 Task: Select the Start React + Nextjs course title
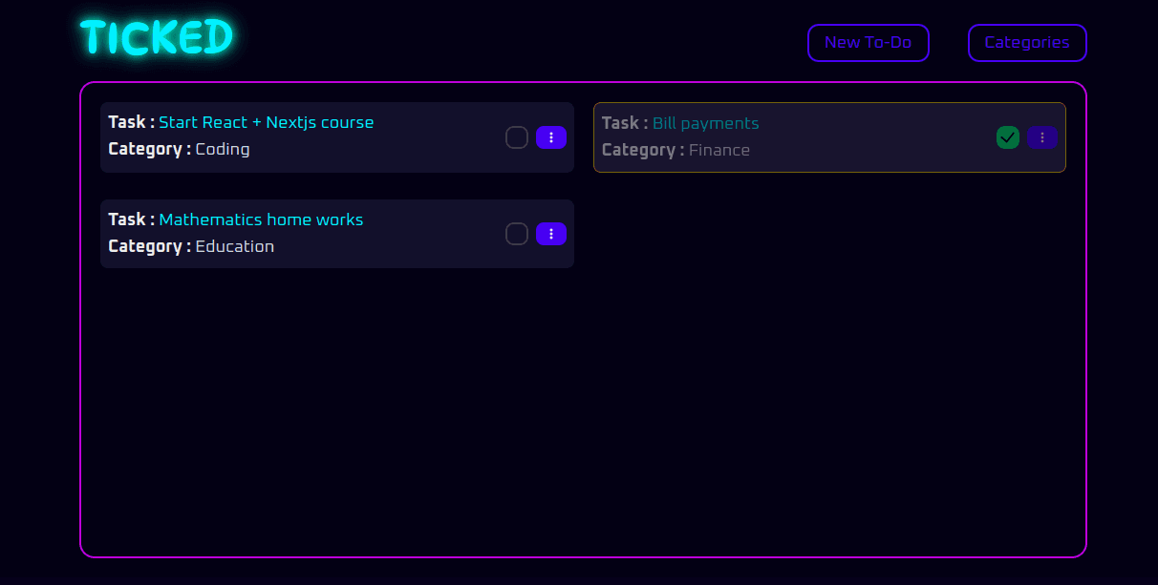[266, 122]
